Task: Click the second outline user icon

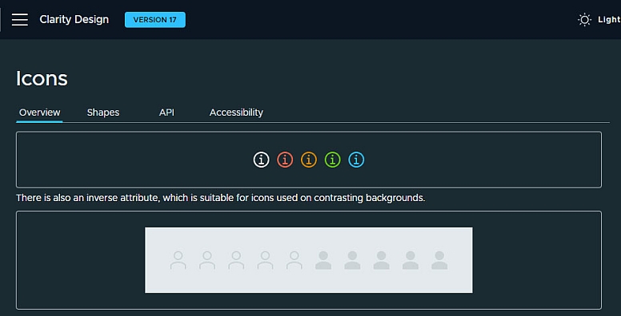Action: click(x=207, y=260)
